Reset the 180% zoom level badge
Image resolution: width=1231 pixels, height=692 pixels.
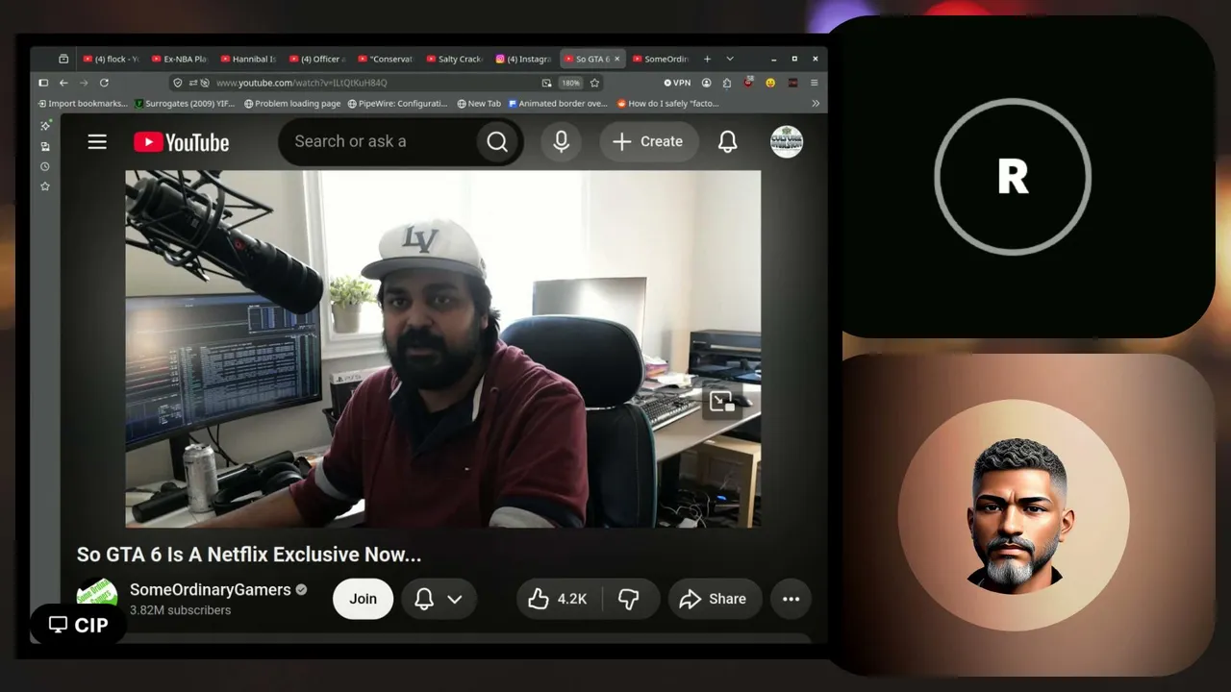click(571, 83)
